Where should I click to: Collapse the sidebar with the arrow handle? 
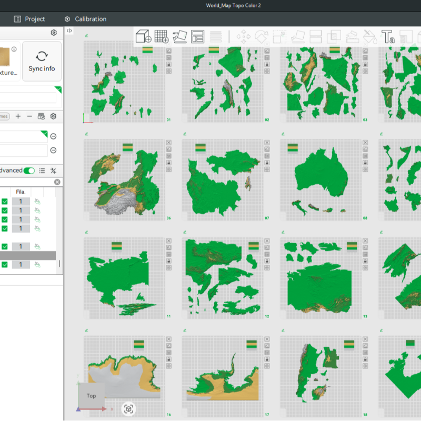(69, 31)
